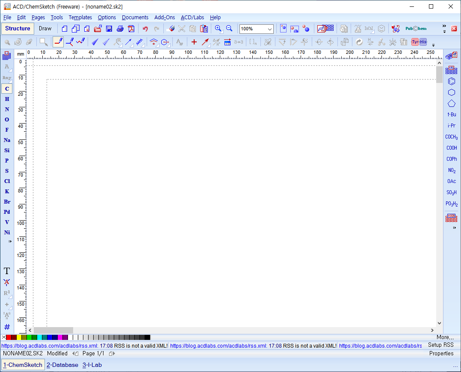Click the Text T tool
461x372 pixels.
tap(7, 271)
